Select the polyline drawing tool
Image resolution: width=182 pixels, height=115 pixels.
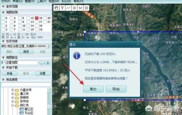(x=68, y=8)
